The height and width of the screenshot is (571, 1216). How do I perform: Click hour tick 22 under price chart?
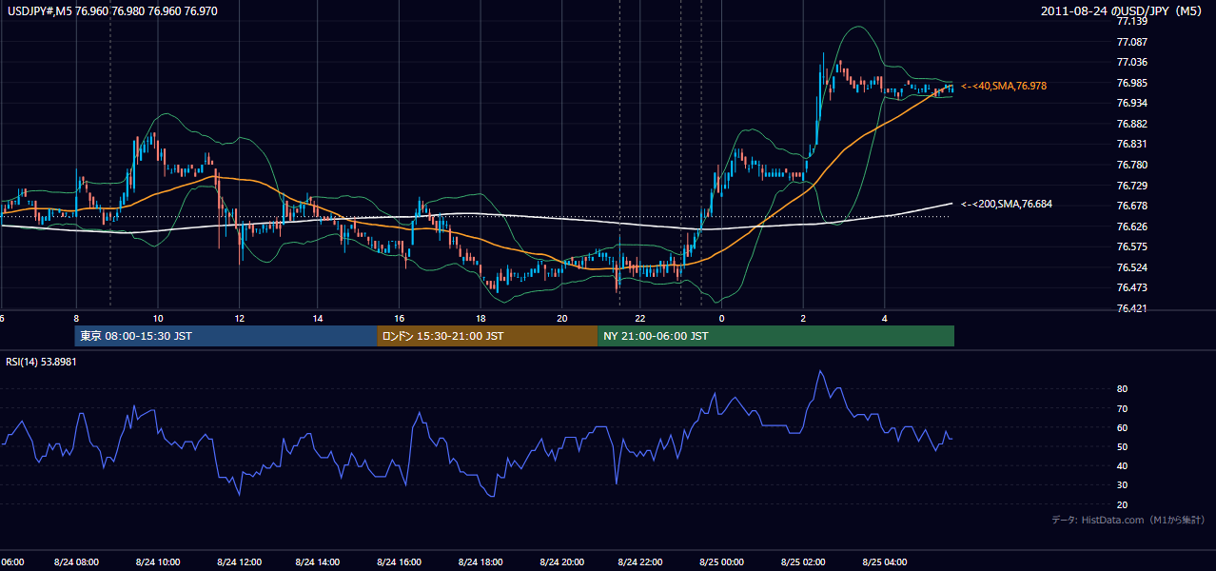point(641,318)
